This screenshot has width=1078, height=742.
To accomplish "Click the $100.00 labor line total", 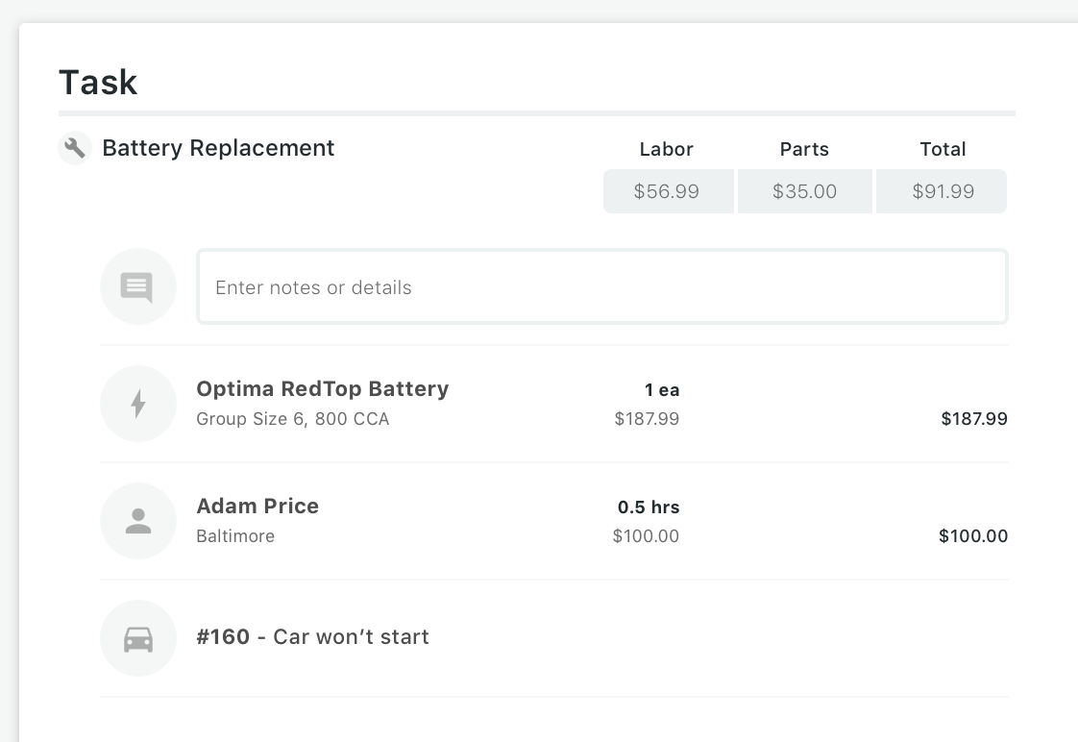I will tap(973, 535).
